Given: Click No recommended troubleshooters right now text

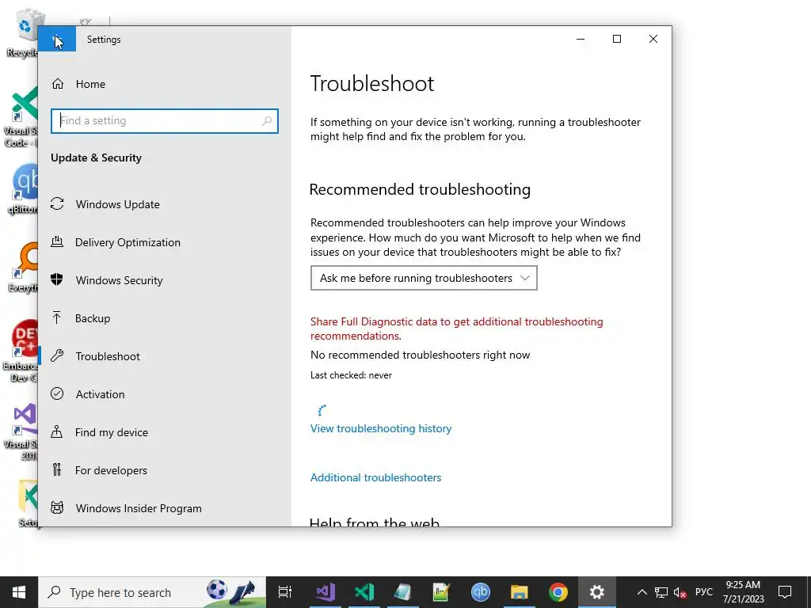Looking at the screenshot, I should pyautogui.click(x=420, y=355).
